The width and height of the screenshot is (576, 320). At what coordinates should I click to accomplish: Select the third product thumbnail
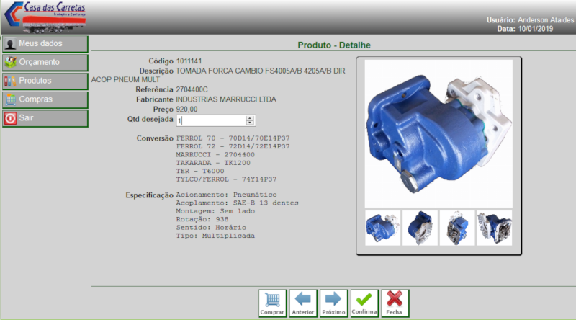[457, 228]
